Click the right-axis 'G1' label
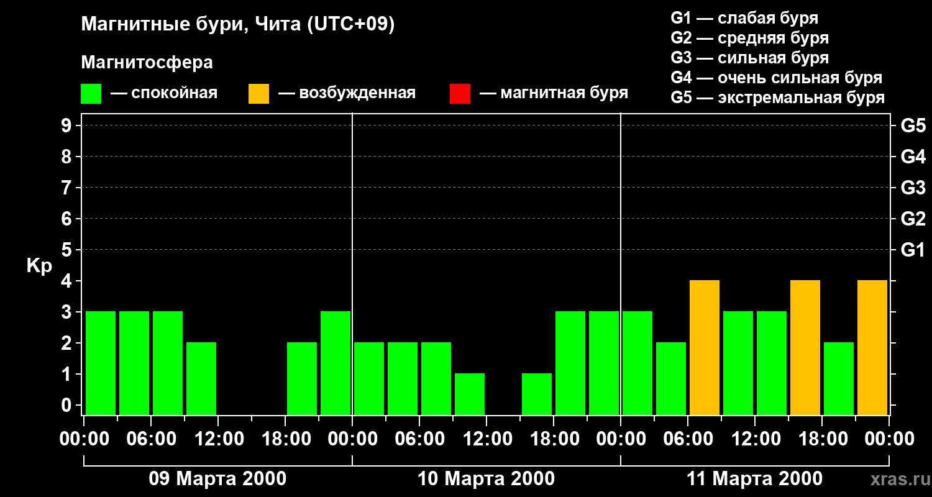932x497 pixels. click(x=913, y=250)
